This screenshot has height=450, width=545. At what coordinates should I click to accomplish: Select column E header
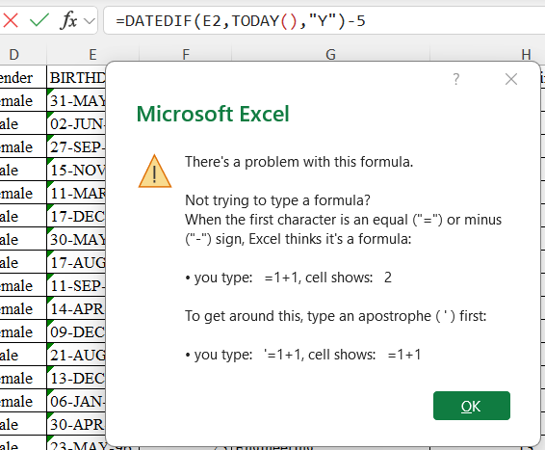[x=92, y=55]
